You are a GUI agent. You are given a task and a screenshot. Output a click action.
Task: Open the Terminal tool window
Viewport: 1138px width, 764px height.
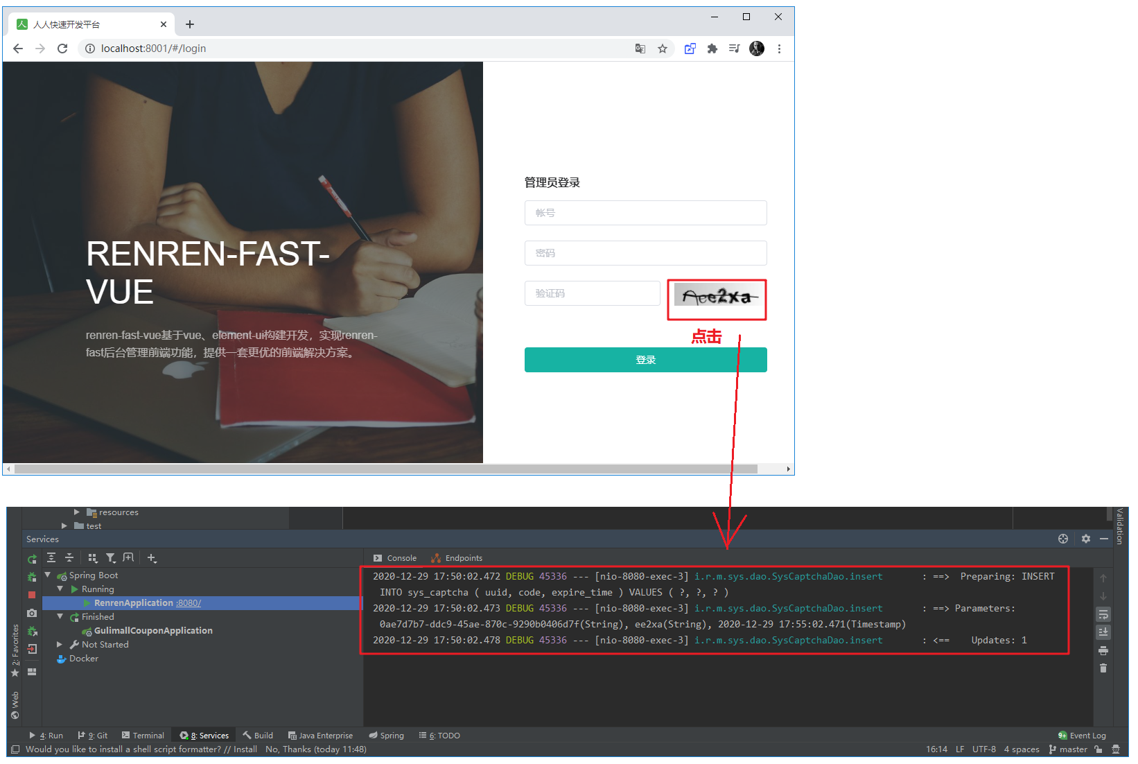click(143, 736)
